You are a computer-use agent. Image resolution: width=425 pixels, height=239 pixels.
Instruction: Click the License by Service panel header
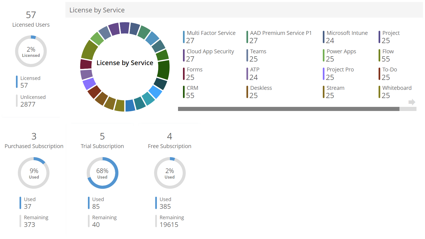click(97, 10)
